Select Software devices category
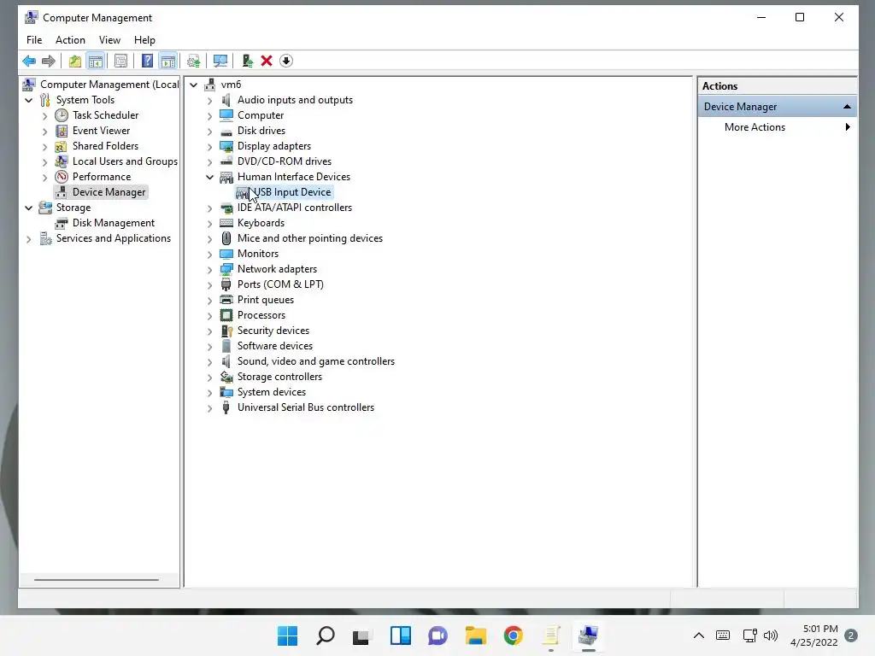The width and height of the screenshot is (875, 656). point(274,346)
